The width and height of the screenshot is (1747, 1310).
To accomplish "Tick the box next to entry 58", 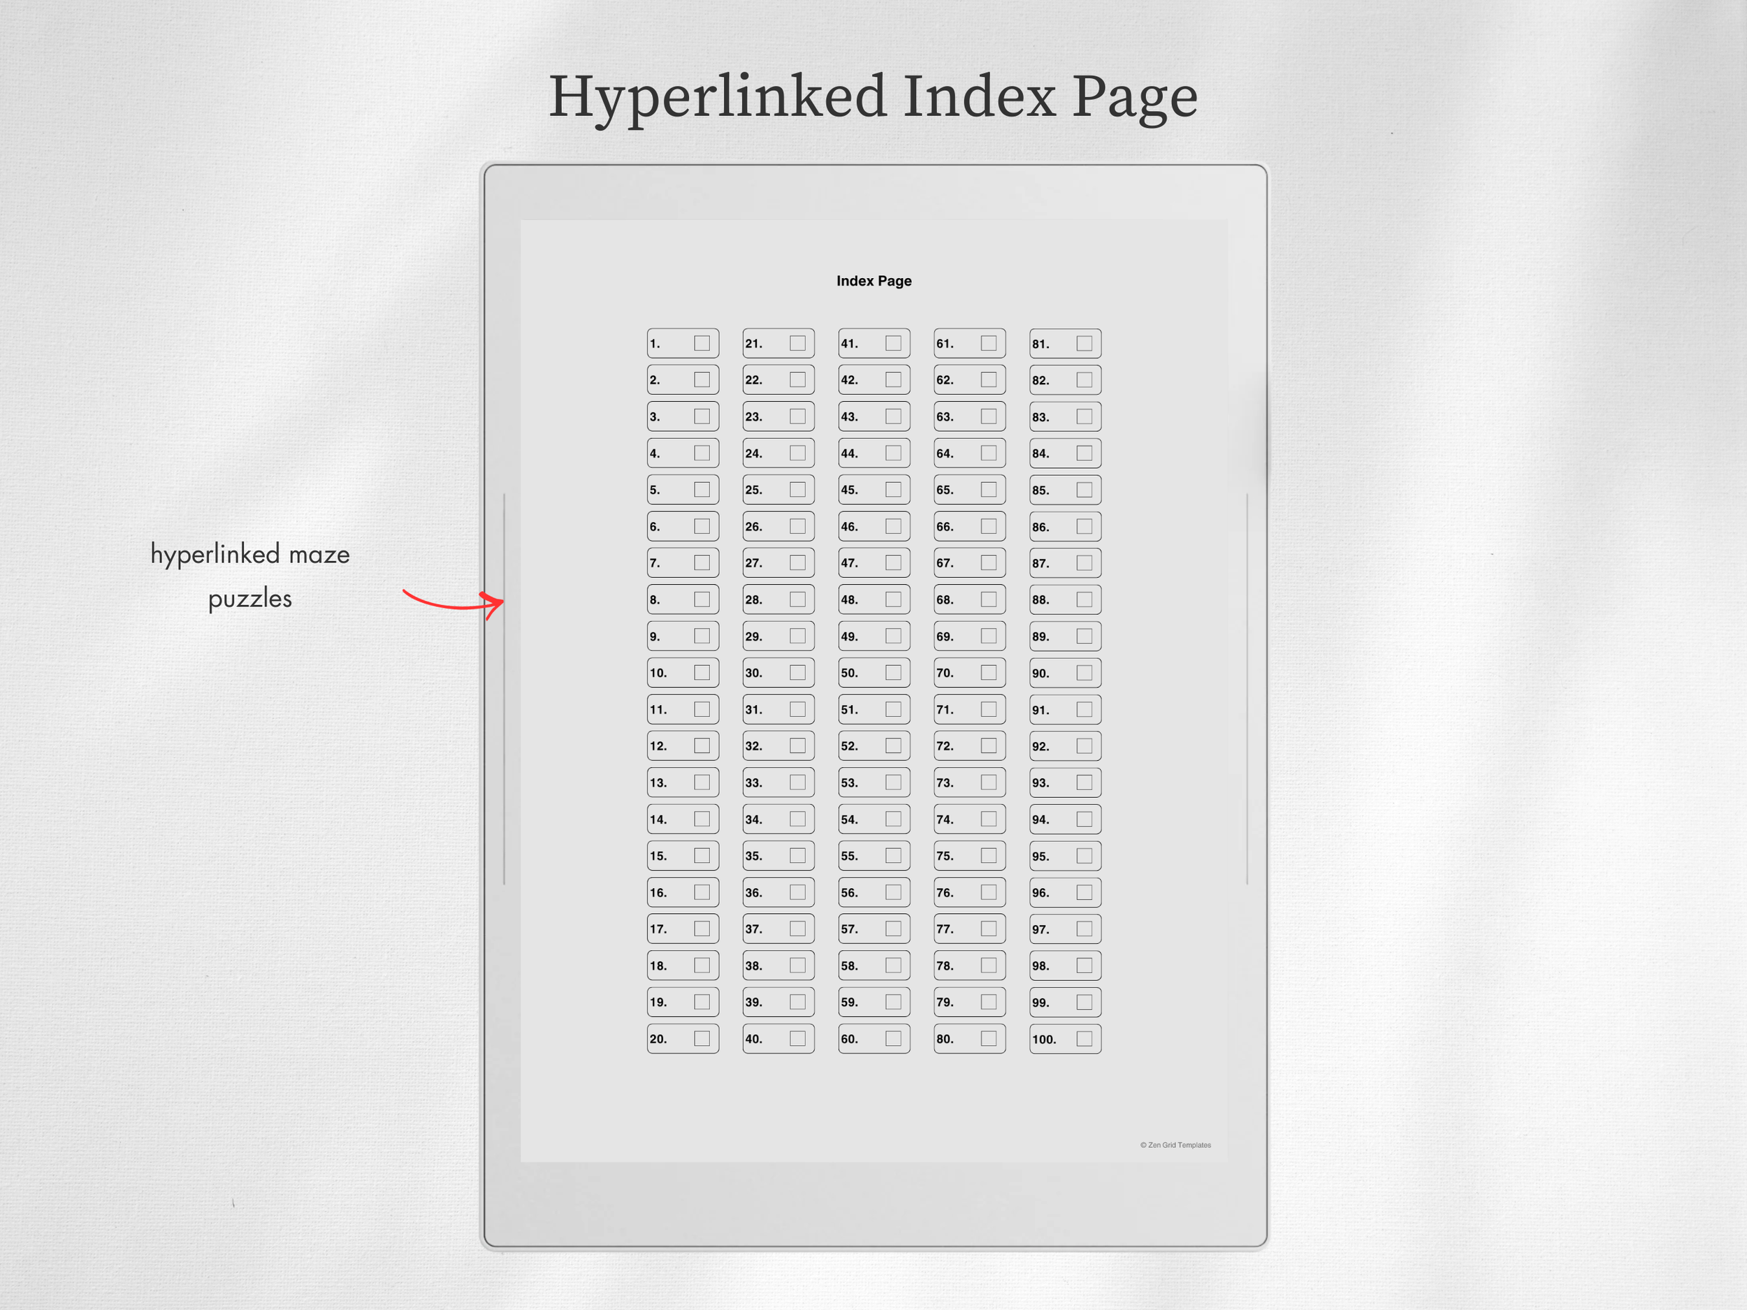I will (893, 965).
